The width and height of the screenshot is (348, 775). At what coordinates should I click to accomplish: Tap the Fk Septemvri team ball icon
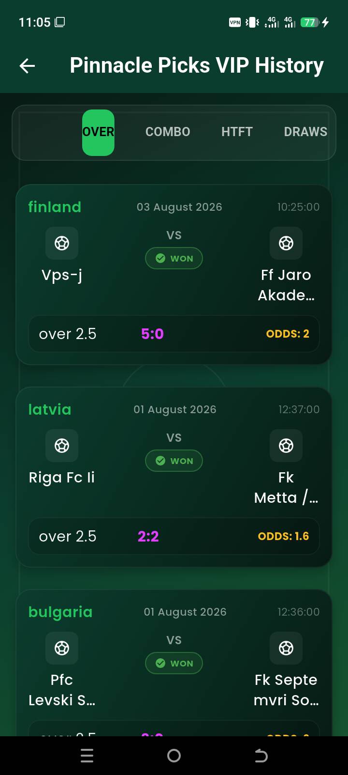[x=286, y=648]
